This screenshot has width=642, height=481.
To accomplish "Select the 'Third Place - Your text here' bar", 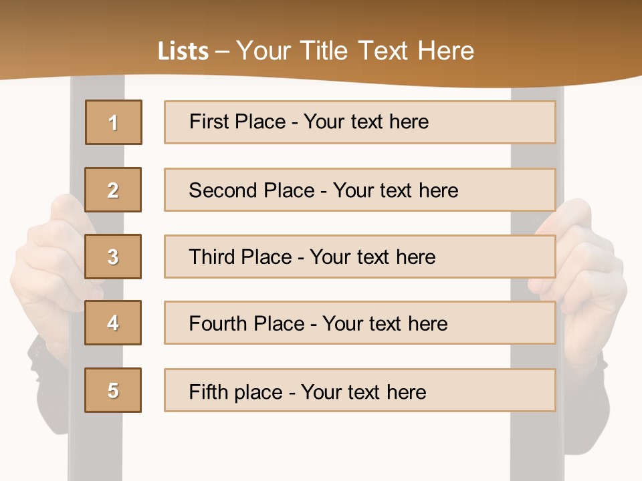I will [360, 257].
